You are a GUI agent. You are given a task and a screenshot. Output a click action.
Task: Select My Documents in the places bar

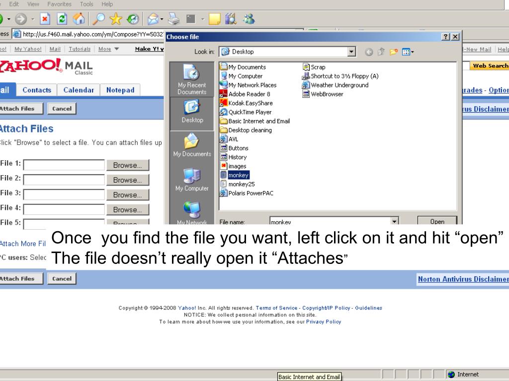pos(192,145)
